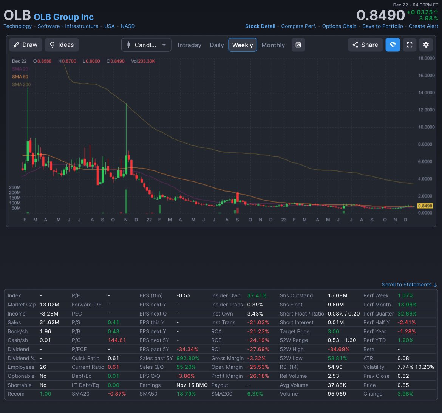Screen dimensions: 442x413
Task: Click the Sales past 5Y value 992.80%
Action: 188,358
